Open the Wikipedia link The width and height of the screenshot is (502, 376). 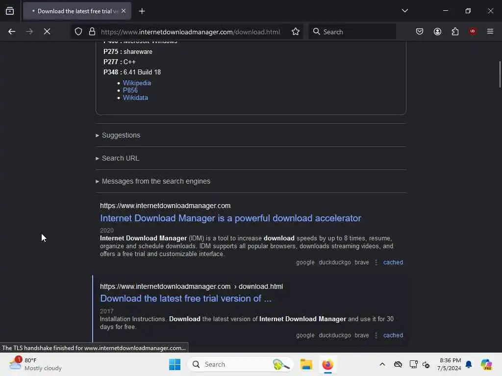[x=137, y=83]
